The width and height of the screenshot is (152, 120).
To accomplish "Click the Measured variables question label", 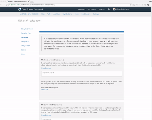I will (x=48, y=105).
